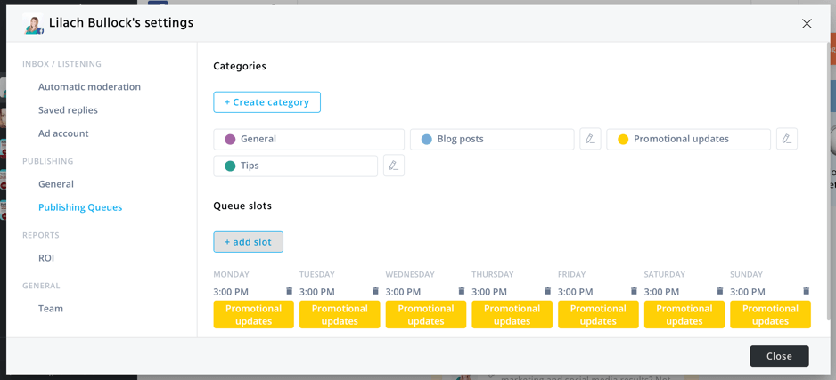Click the + Create category button
836x380 pixels.
point(266,102)
